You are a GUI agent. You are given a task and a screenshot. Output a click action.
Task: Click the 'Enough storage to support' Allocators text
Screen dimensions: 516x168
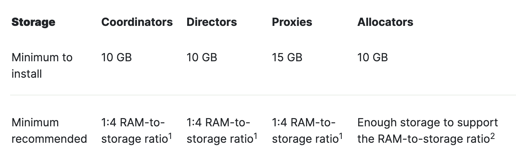coord(427,123)
